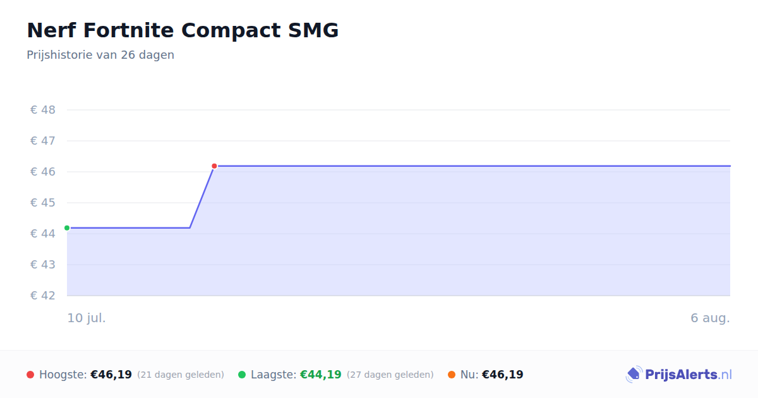Select the red highest-price marker on the chart
This screenshot has height=398, width=758.
214,166
